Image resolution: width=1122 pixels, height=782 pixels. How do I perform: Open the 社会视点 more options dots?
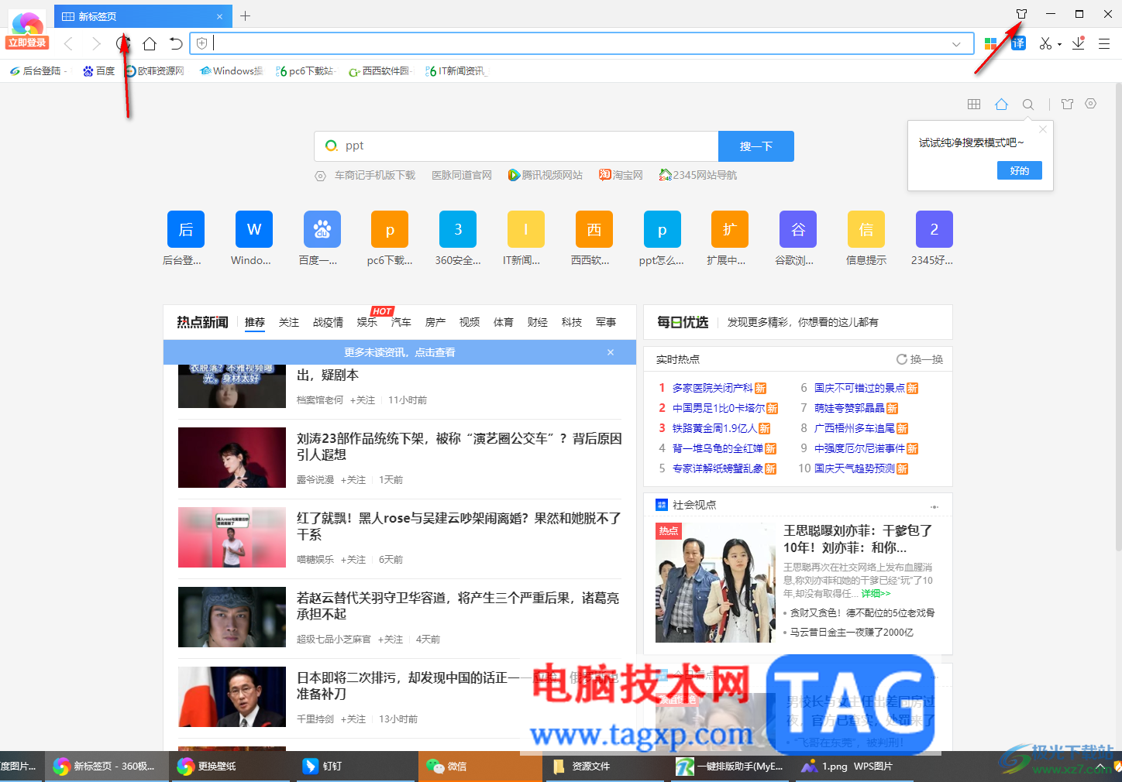click(934, 506)
